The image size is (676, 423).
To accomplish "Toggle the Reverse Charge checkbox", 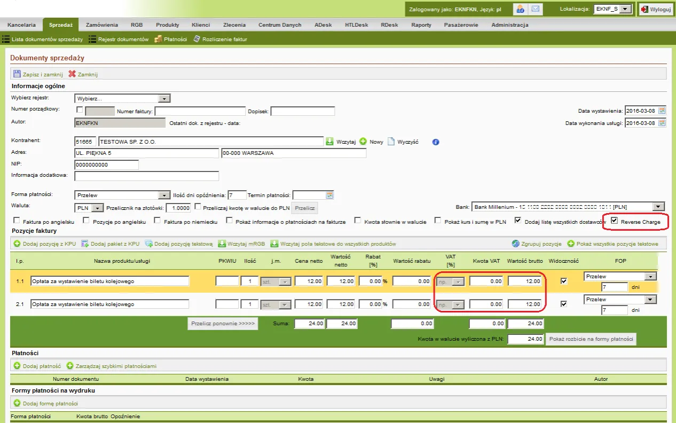I will coord(615,221).
